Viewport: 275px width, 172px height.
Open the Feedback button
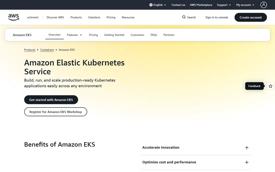254,86
